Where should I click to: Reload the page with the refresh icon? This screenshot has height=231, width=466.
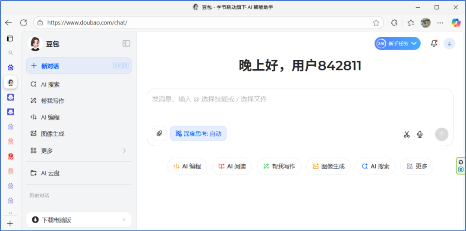23,23
